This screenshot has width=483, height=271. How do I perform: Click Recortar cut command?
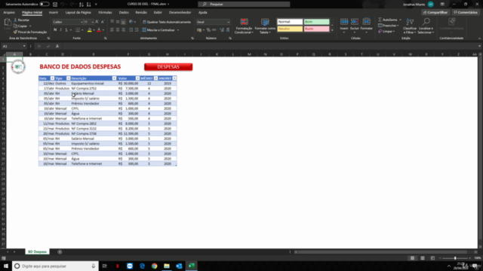(x=22, y=20)
